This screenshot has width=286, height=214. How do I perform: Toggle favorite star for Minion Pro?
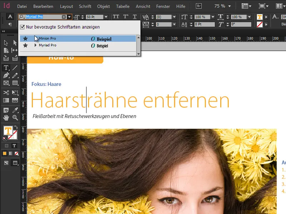click(25, 39)
